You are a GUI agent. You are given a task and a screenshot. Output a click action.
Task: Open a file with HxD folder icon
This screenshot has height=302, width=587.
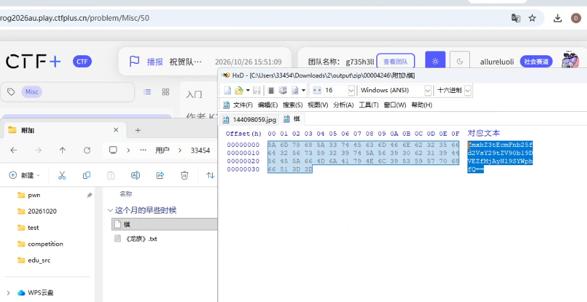[238, 90]
